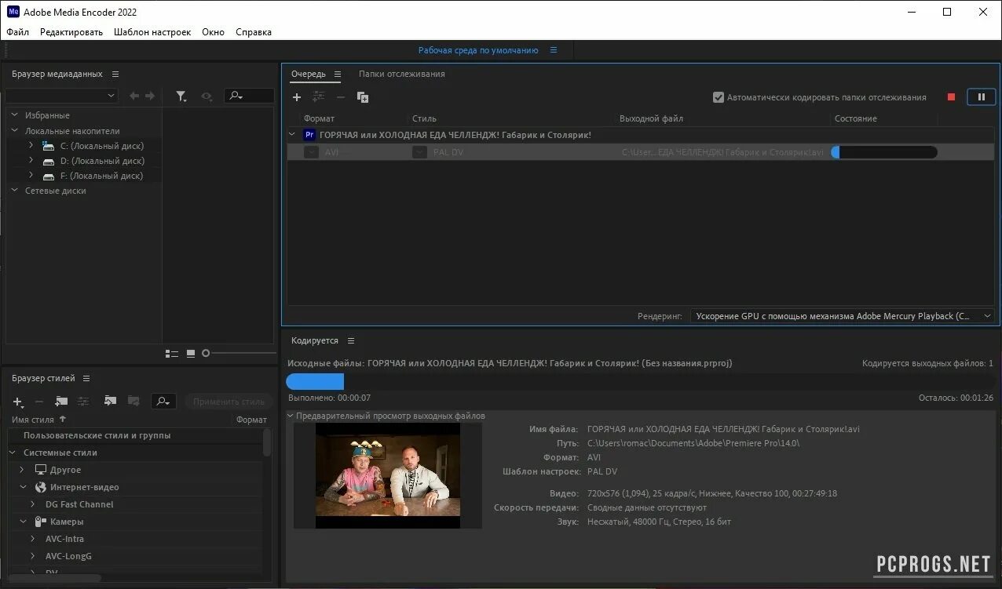Image resolution: width=1002 pixels, height=589 pixels.
Task: Click the Premiere Pro icon on the queue item
Action: click(309, 135)
